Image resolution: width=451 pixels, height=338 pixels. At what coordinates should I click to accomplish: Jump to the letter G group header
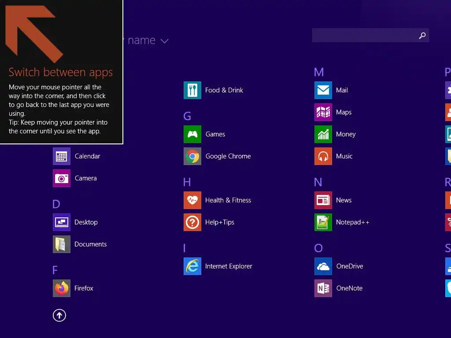pyautogui.click(x=187, y=116)
